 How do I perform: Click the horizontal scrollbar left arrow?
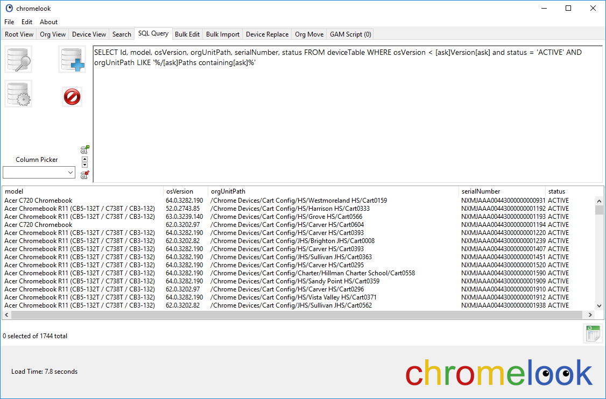[6, 315]
